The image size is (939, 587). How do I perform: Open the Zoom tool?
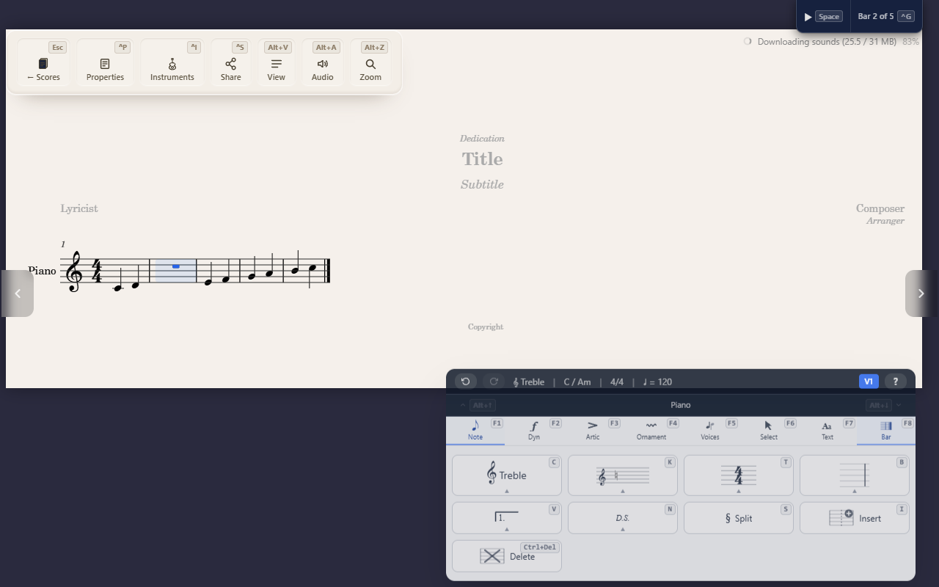tap(370, 63)
